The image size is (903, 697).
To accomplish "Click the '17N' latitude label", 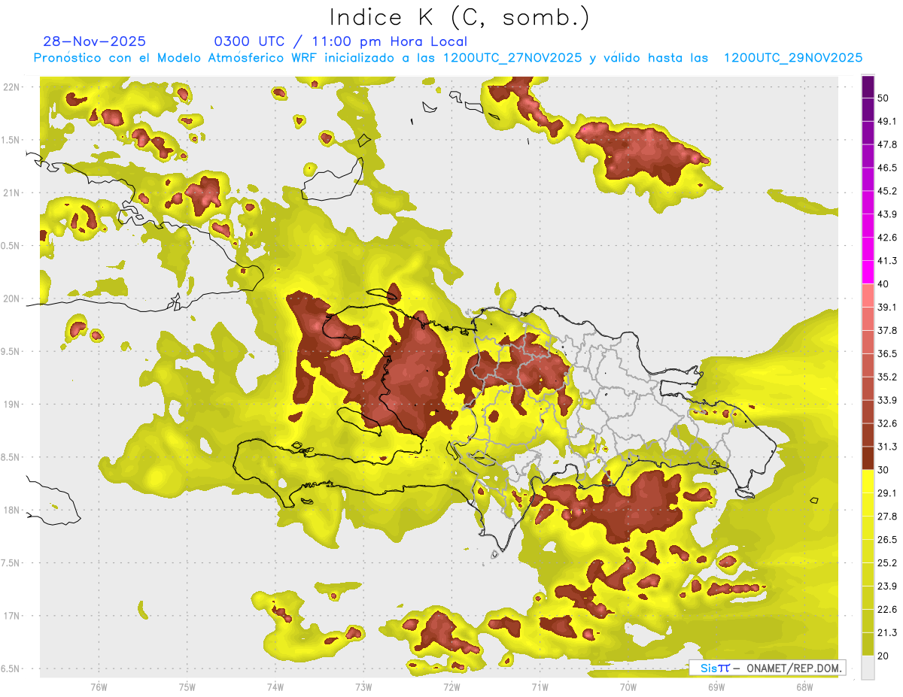I will [x=11, y=616].
